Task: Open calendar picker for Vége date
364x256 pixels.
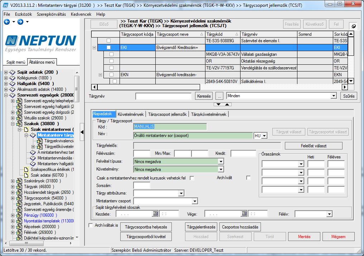Action: [x=244, y=213]
